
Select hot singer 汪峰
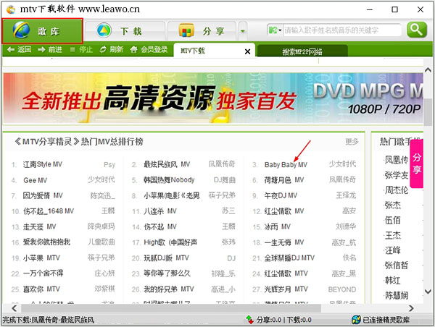(x=392, y=250)
